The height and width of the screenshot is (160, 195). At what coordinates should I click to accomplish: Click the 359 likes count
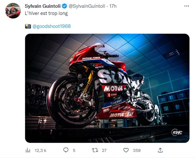click(x=137, y=151)
